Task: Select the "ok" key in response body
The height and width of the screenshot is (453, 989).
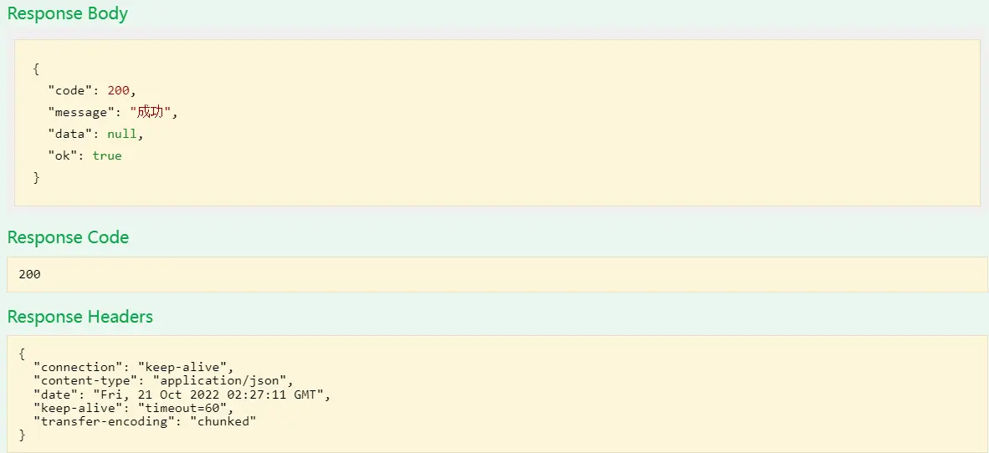Action: pyautogui.click(x=63, y=155)
